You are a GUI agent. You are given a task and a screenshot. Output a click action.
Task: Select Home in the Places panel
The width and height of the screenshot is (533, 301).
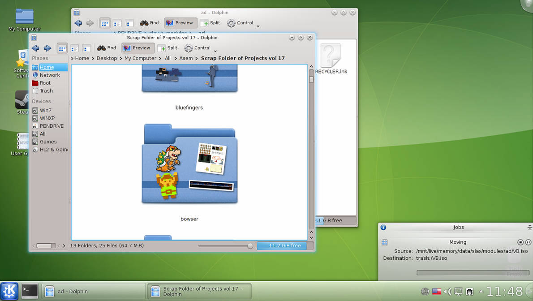click(50, 67)
